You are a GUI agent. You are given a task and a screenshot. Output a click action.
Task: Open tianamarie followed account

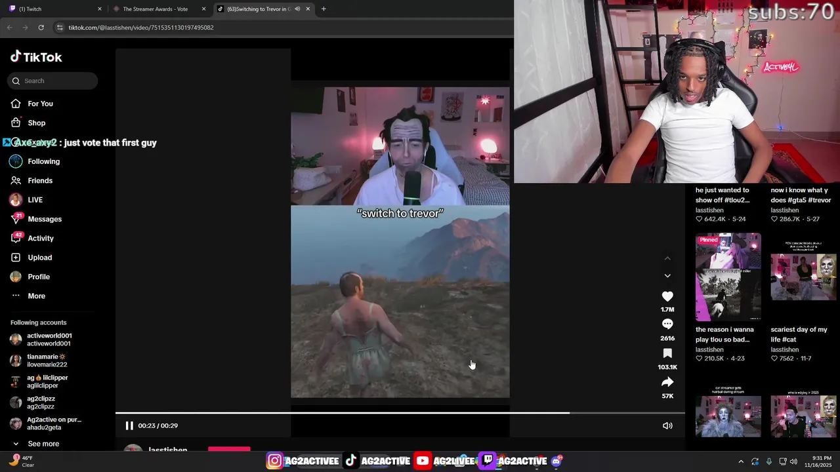pos(39,361)
